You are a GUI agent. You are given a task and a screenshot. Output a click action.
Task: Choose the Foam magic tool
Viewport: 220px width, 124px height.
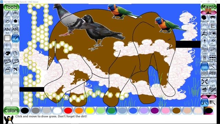click(x=205, y=51)
